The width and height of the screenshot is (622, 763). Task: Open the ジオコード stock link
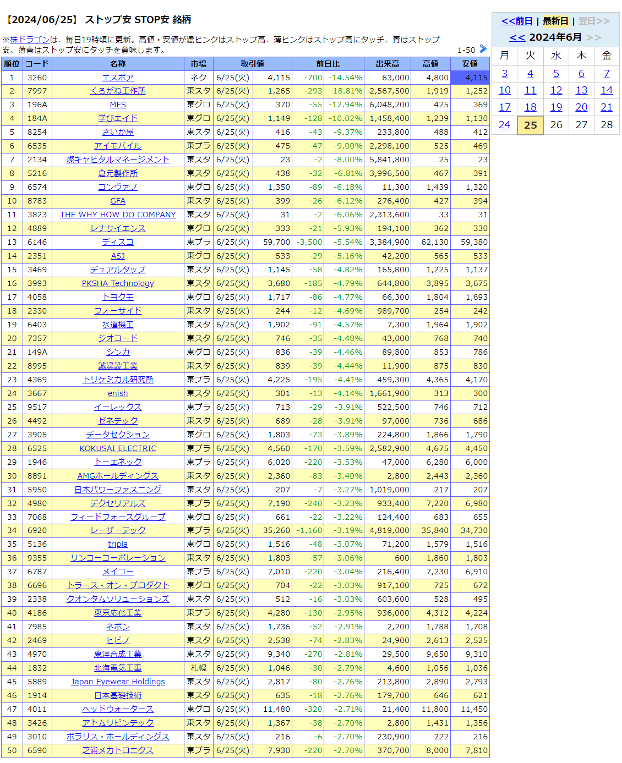click(118, 338)
